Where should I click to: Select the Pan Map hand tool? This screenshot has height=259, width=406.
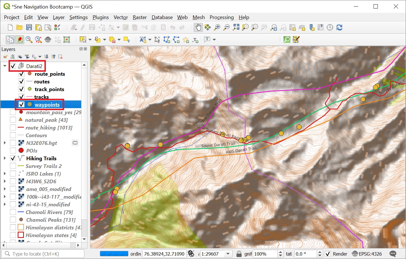point(198,27)
